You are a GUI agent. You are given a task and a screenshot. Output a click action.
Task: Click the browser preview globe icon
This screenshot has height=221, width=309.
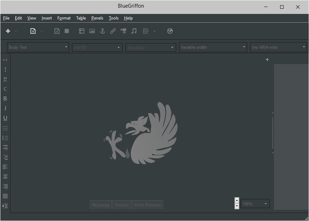(x=170, y=31)
